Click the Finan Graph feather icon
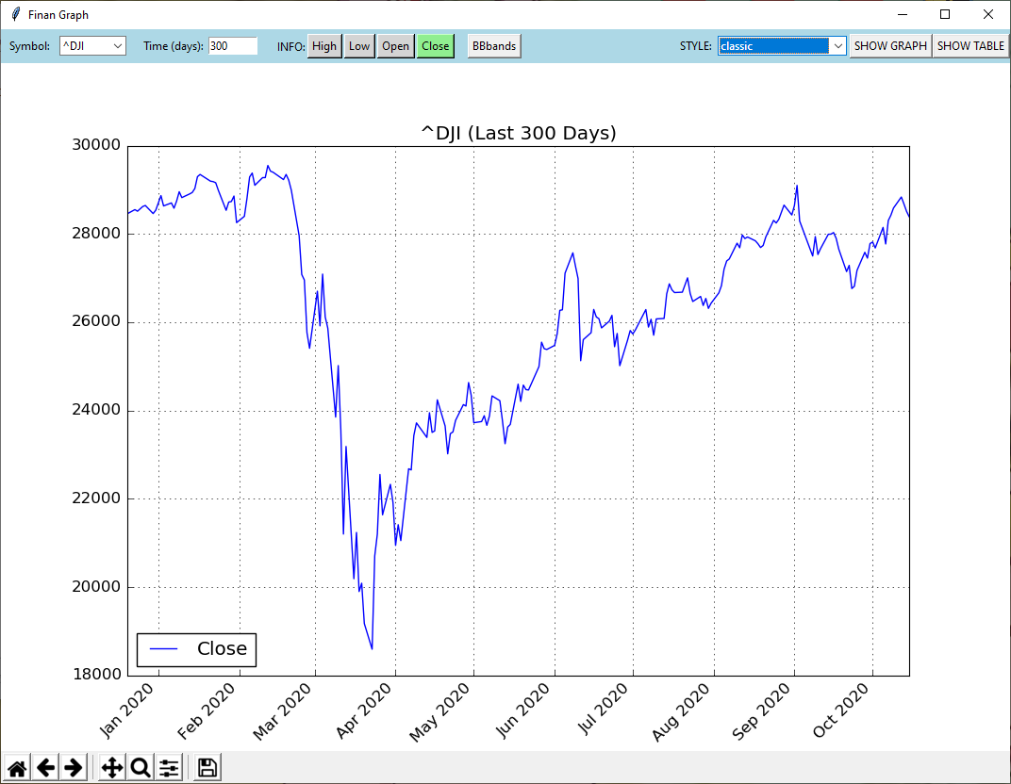 click(15, 14)
